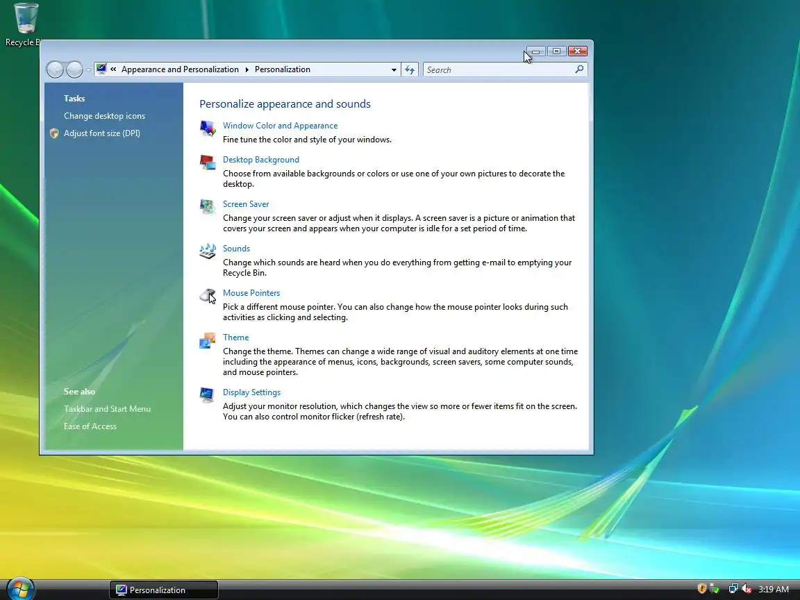This screenshot has width=800, height=600.
Task: Open Ease of Access link
Action: point(90,426)
